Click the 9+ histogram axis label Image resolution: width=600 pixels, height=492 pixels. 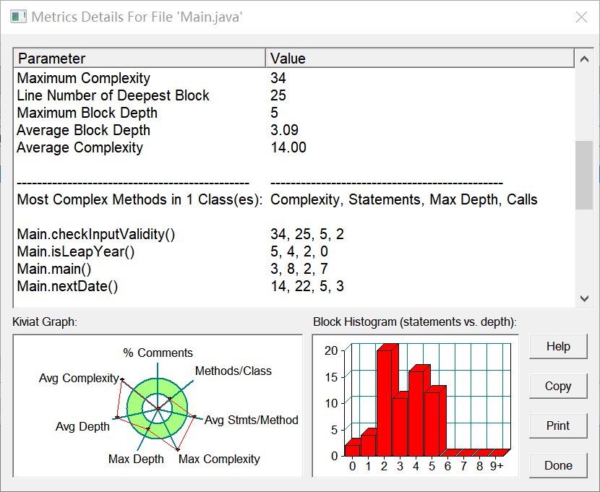(x=497, y=467)
